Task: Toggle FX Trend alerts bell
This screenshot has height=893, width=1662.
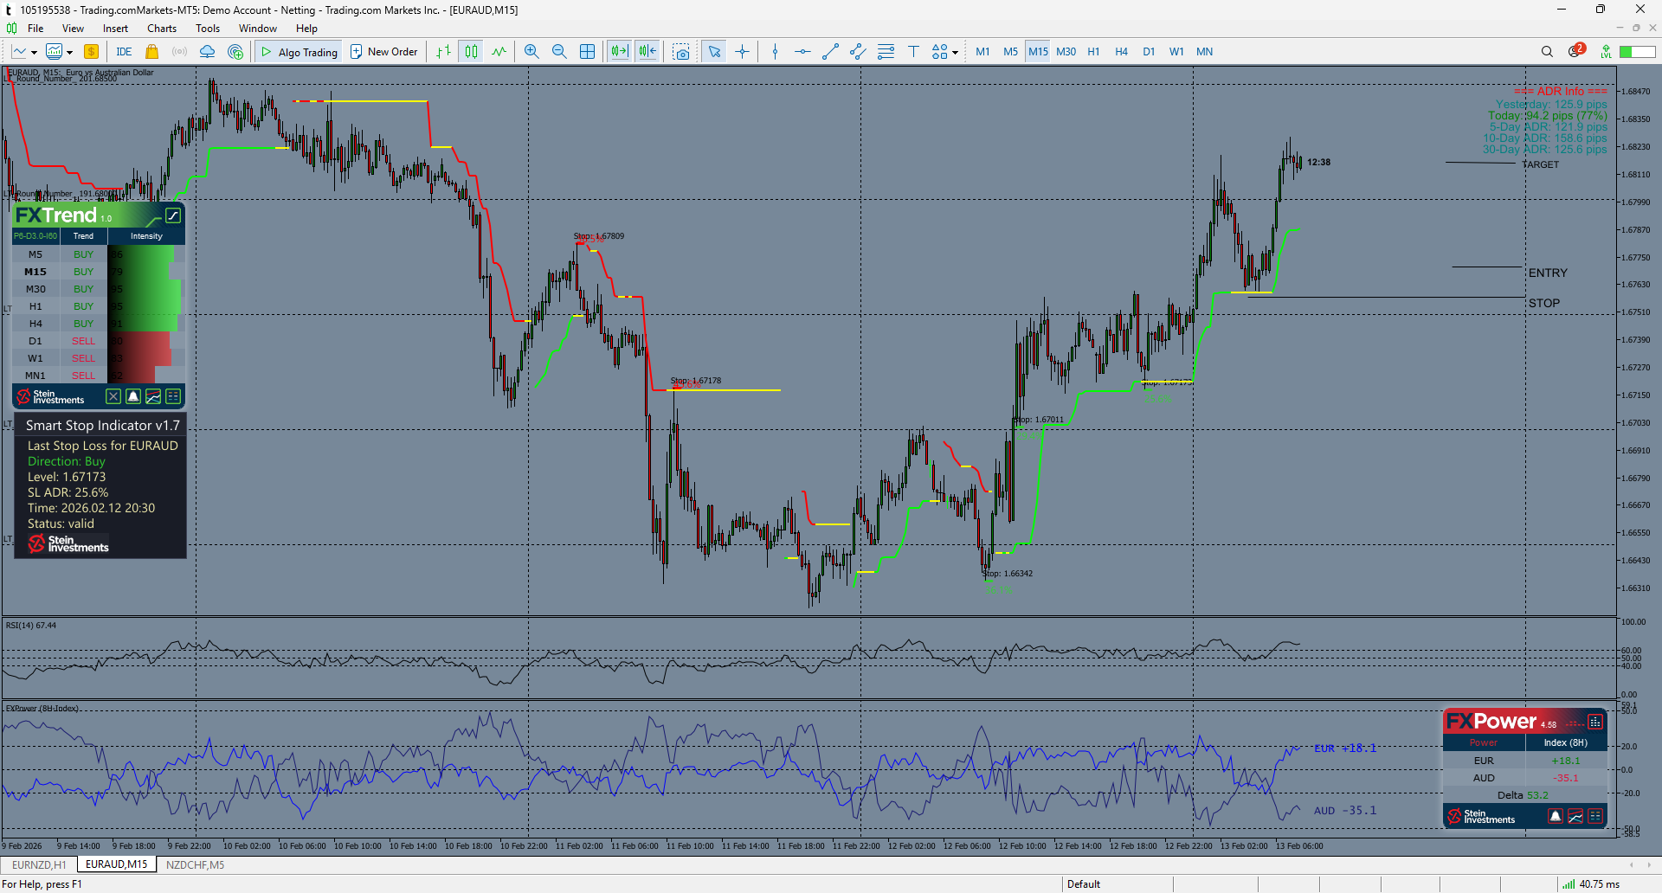Action: [133, 396]
